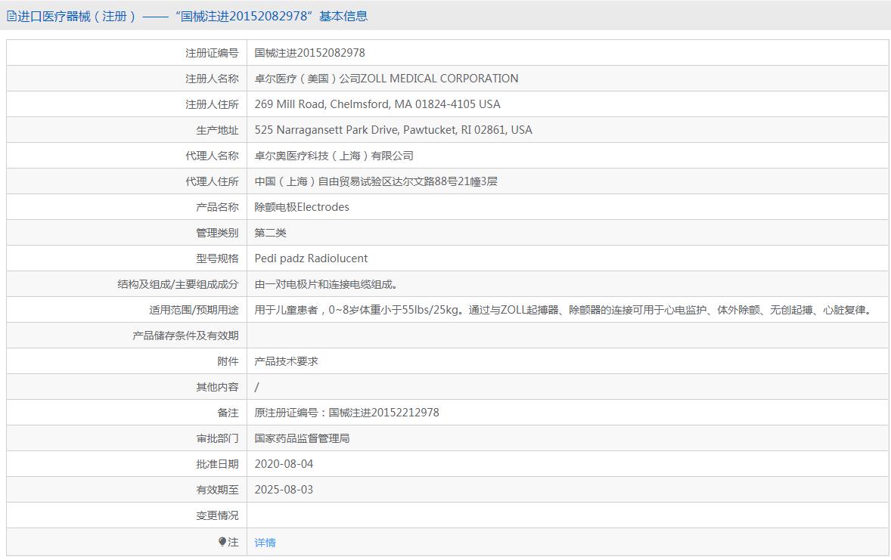Select management category value 第二类
Viewport: 891px width, 560px height.
click(271, 233)
